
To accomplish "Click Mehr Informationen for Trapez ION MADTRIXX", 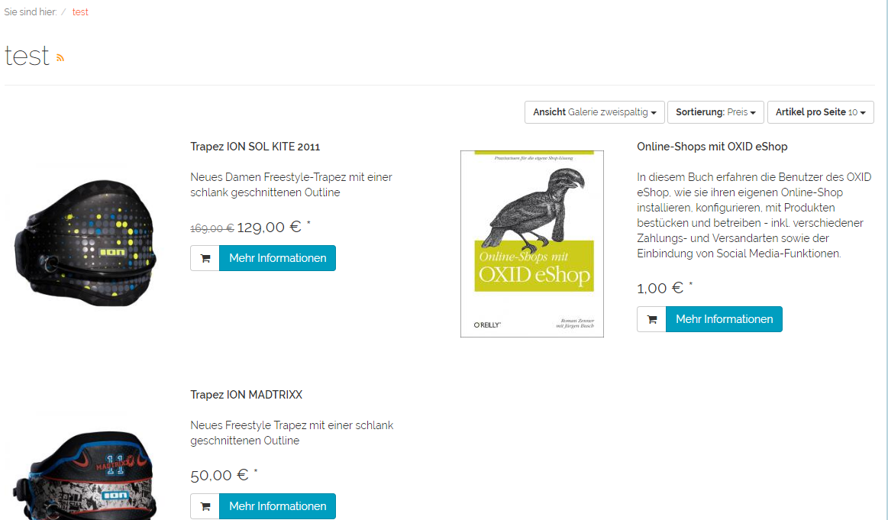I will [x=277, y=506].
